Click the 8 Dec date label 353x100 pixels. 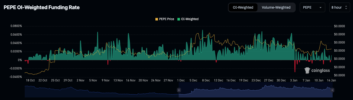tap(206, 80)
